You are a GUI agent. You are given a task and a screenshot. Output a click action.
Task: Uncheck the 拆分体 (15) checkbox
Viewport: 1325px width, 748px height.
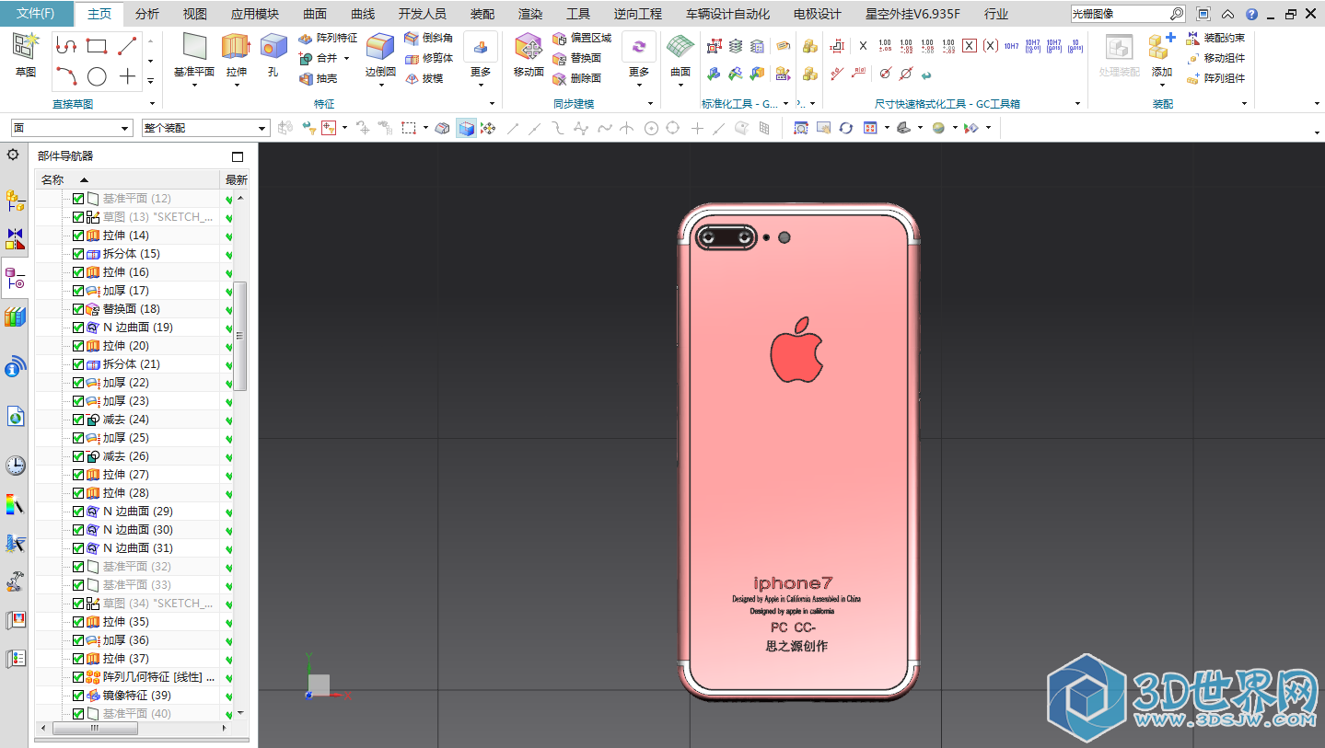[78, 254]
